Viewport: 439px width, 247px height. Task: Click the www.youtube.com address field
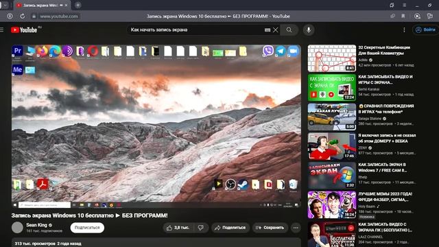tap(59, 16)
